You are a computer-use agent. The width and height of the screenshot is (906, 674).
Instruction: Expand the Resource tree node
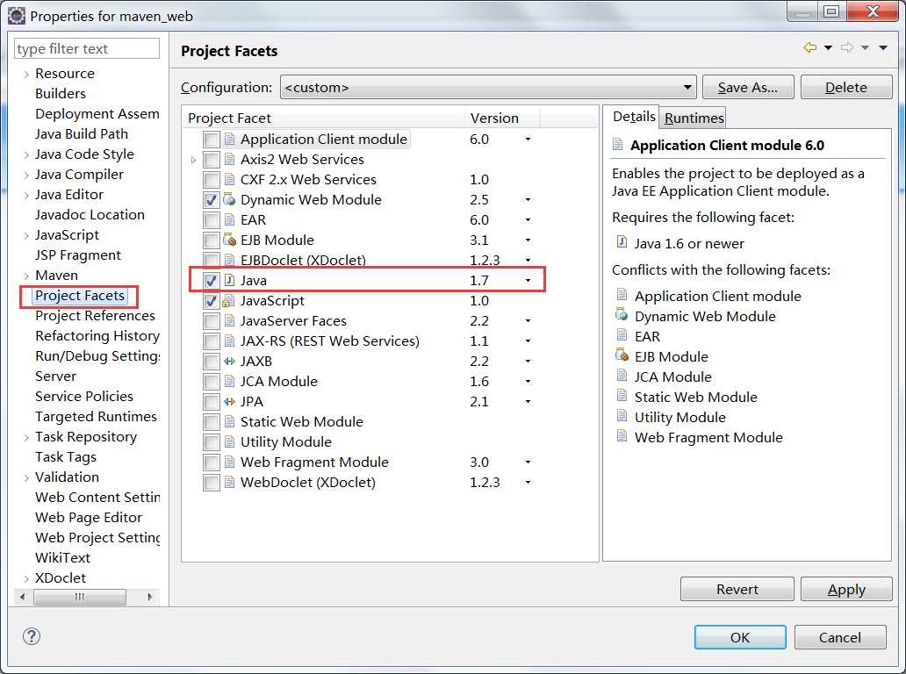coord(26,74)
